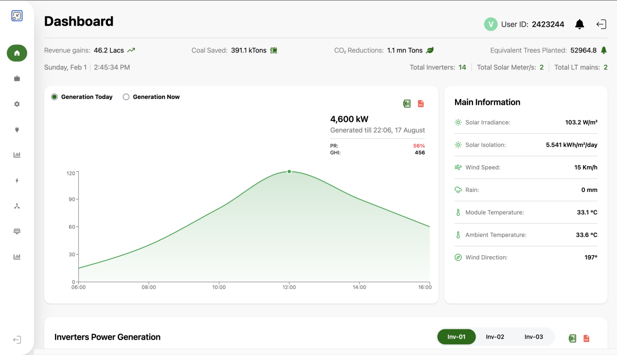Collapse the sidebar using the top-left icon
The height and width of the screenshot is (355, 617).
(x=17, y=16)
